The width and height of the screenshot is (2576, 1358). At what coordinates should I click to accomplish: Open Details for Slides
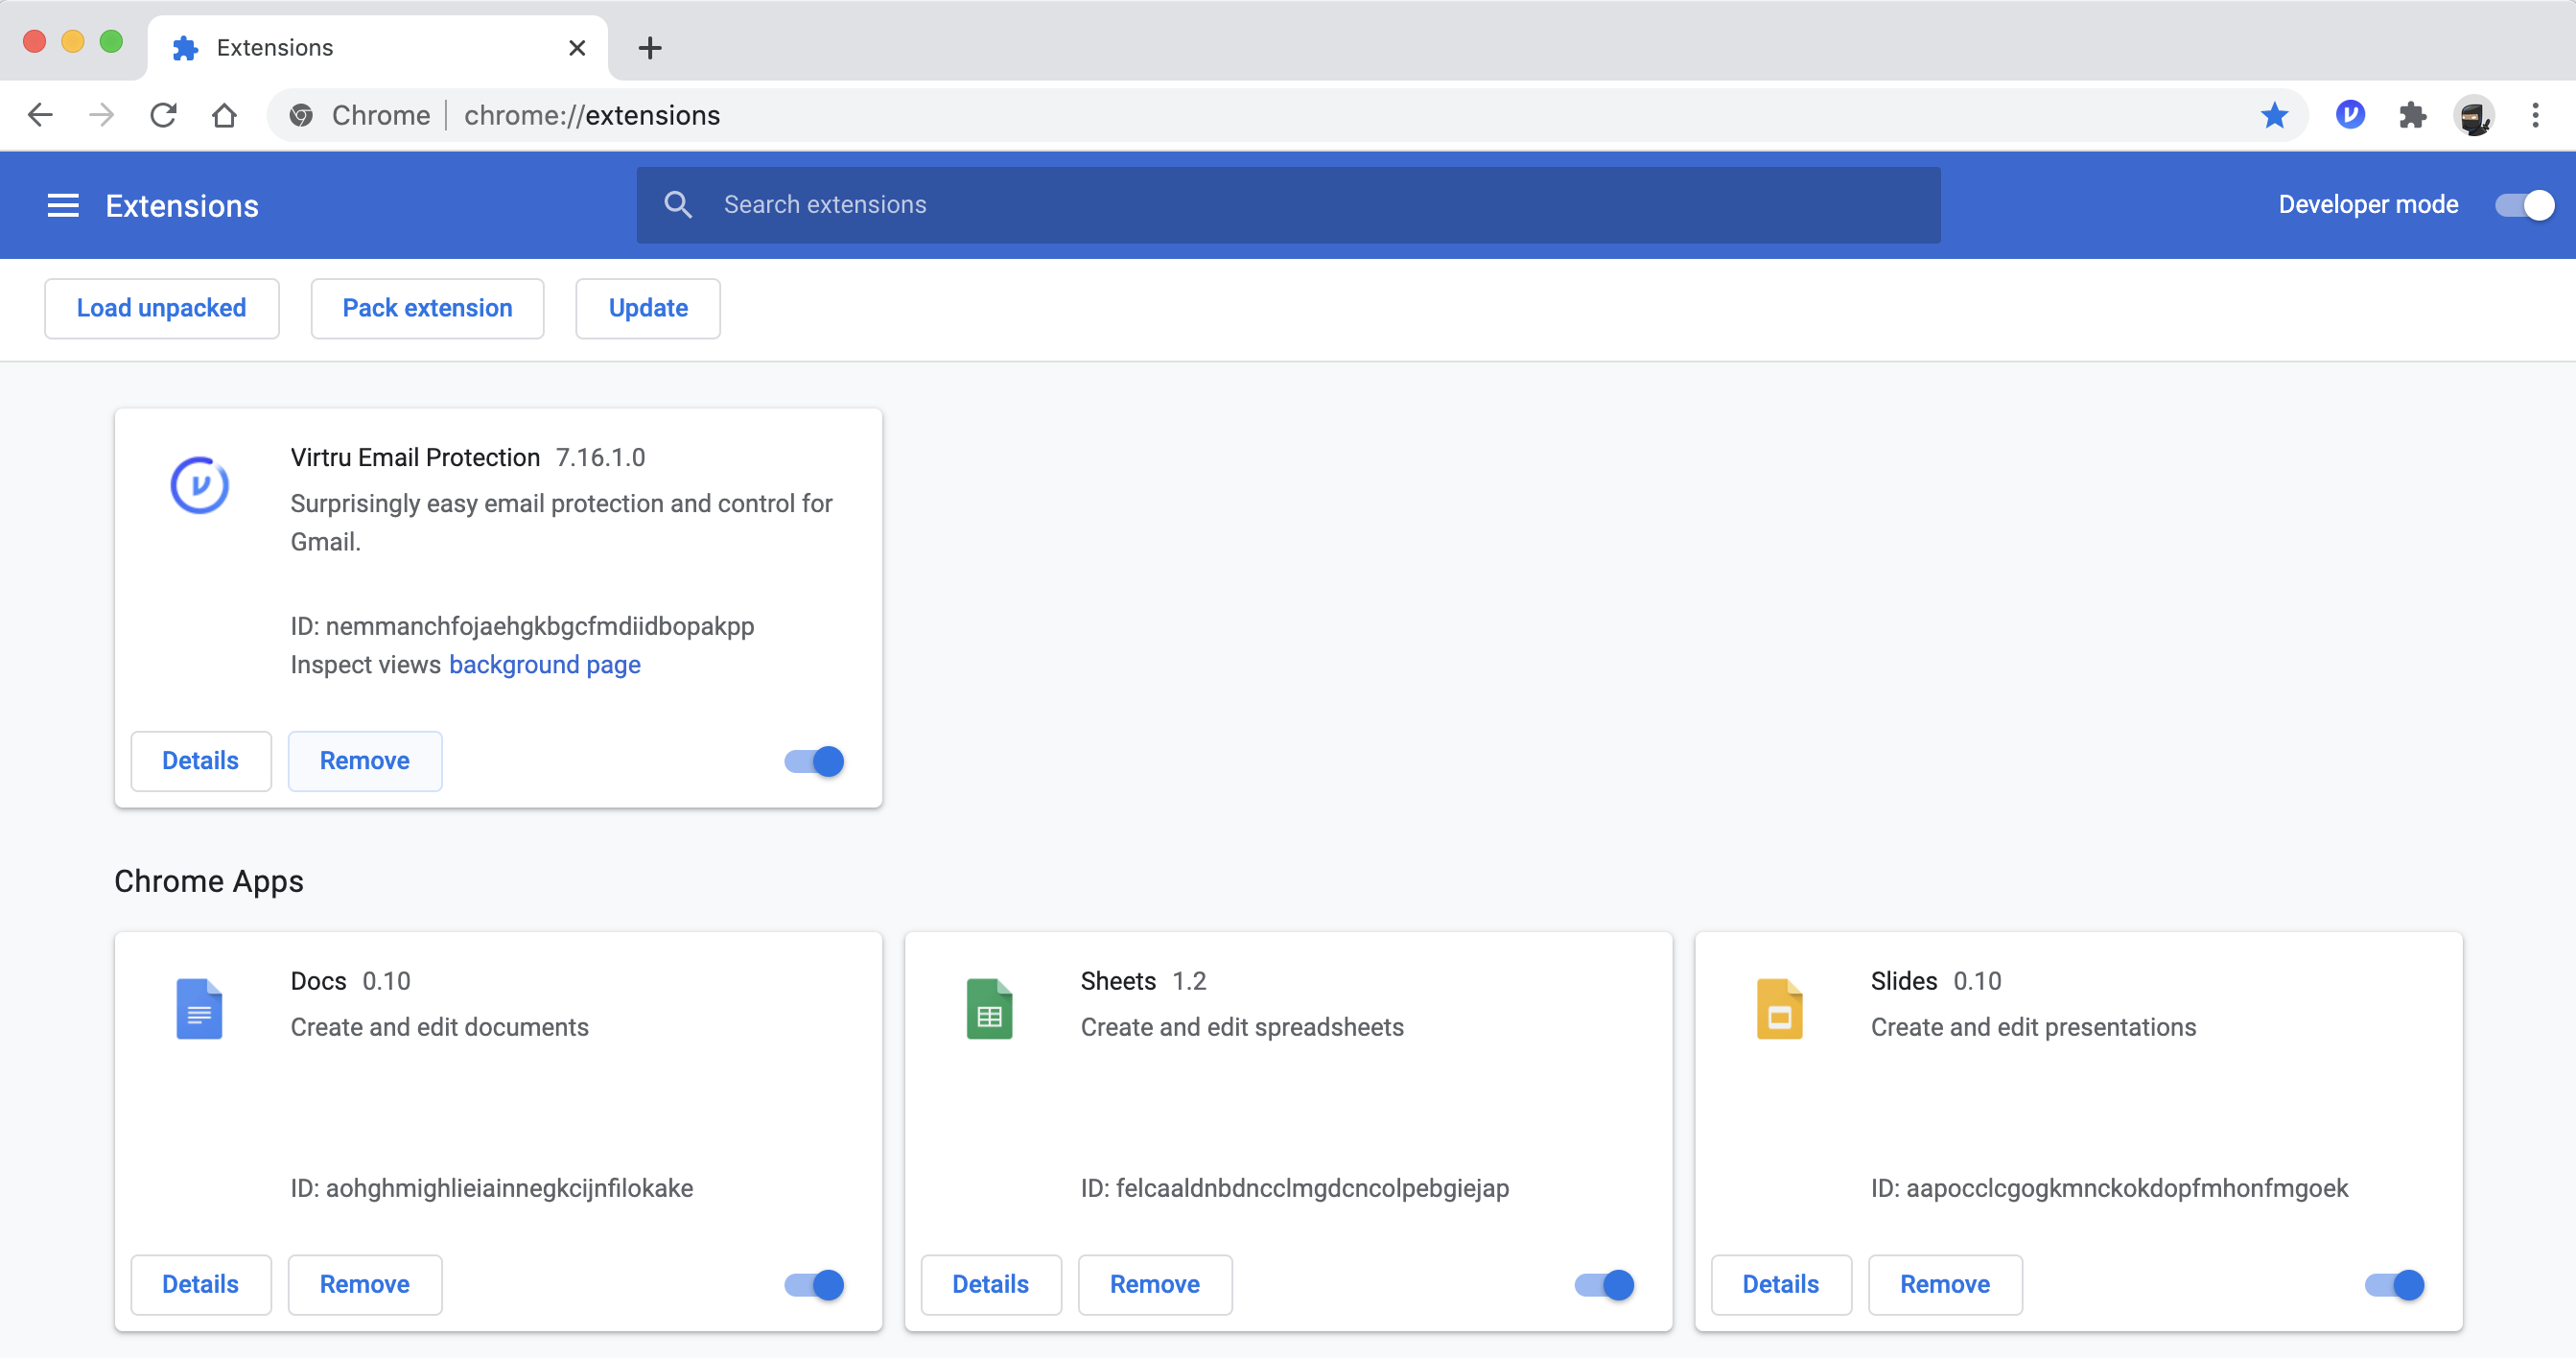(x=1781, y=1284)
